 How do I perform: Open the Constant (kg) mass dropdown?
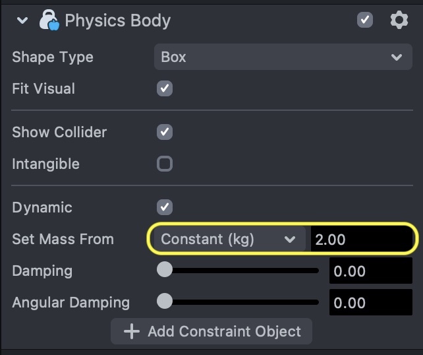tap(228, 239)
